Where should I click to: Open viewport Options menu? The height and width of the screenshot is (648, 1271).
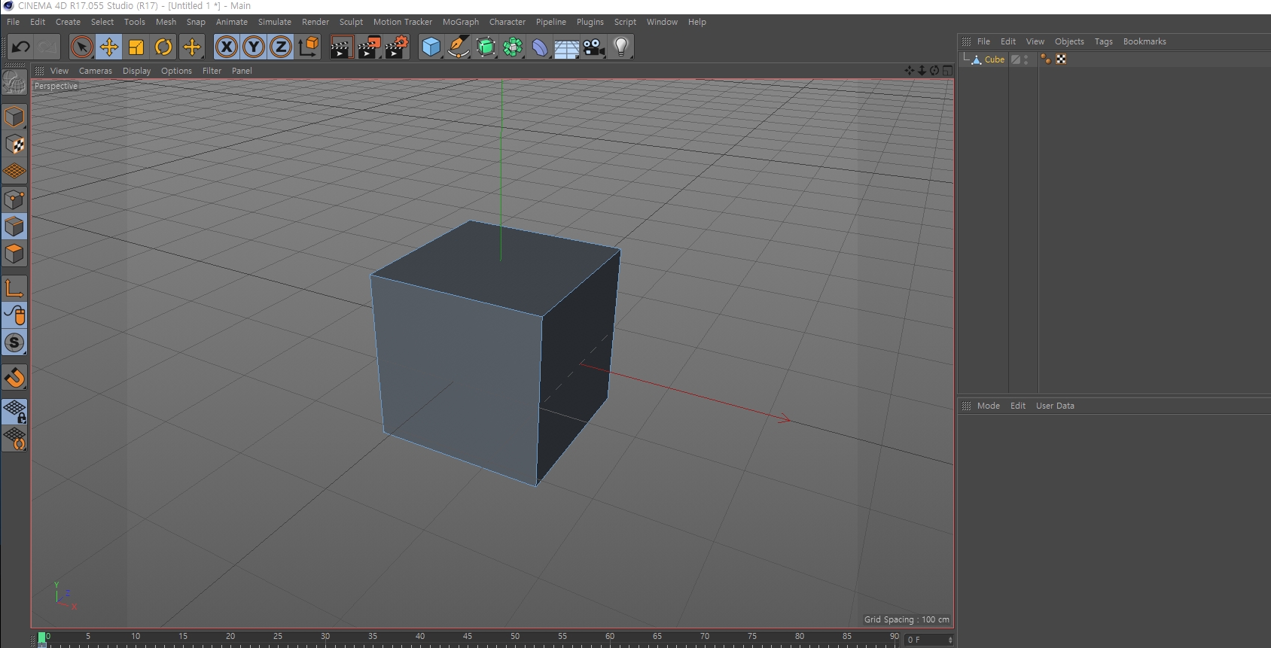point(176,71)
